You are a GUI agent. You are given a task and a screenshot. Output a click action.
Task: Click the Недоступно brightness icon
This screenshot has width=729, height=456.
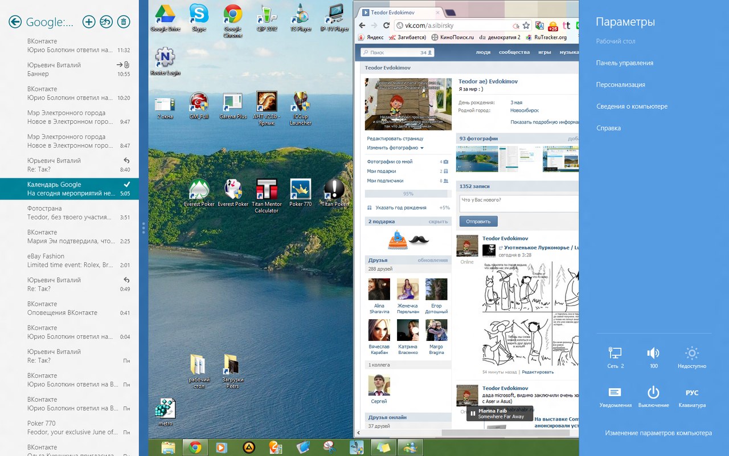coord(692,358)
